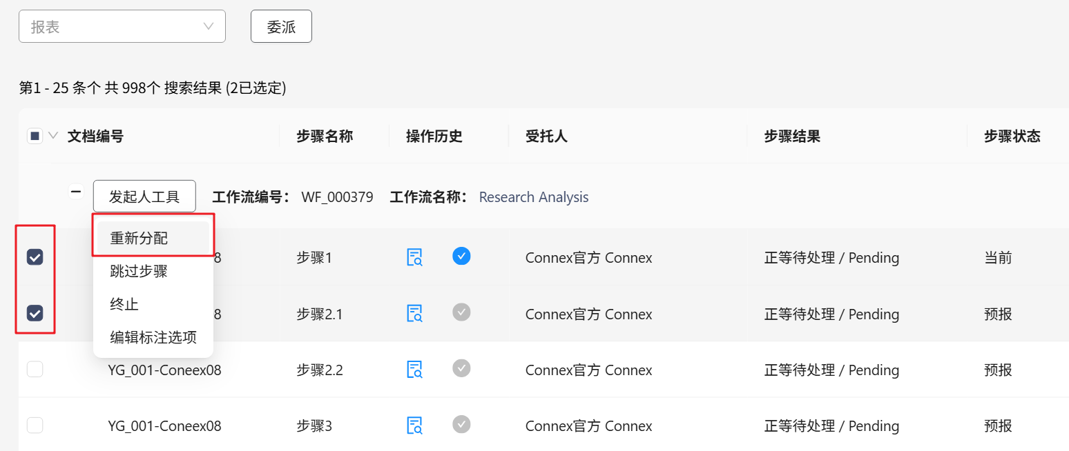Uncheck the checkbox for 步骤2.1 row
The width and height of the screenshot is (1069, 451).
tap(35, 313)
